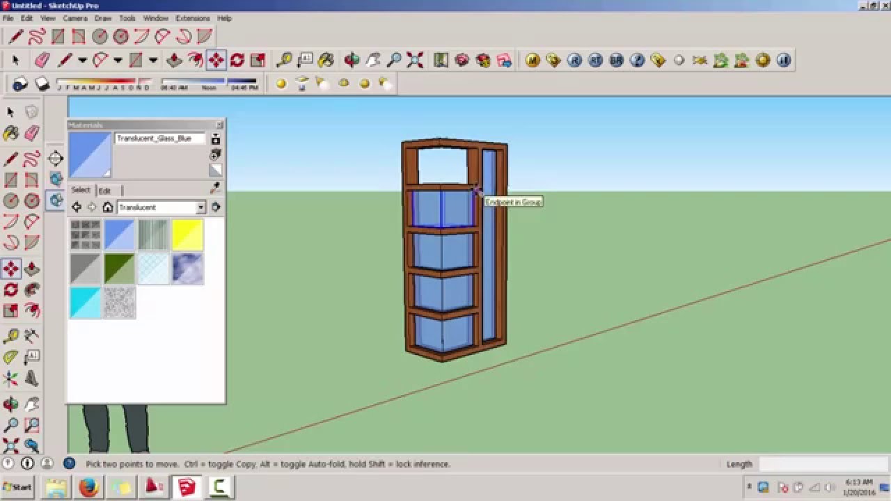Screen dimensions: 891x501
Task: Open the Arc tool dropdown arrow
Action: click(x=118, y=61)
